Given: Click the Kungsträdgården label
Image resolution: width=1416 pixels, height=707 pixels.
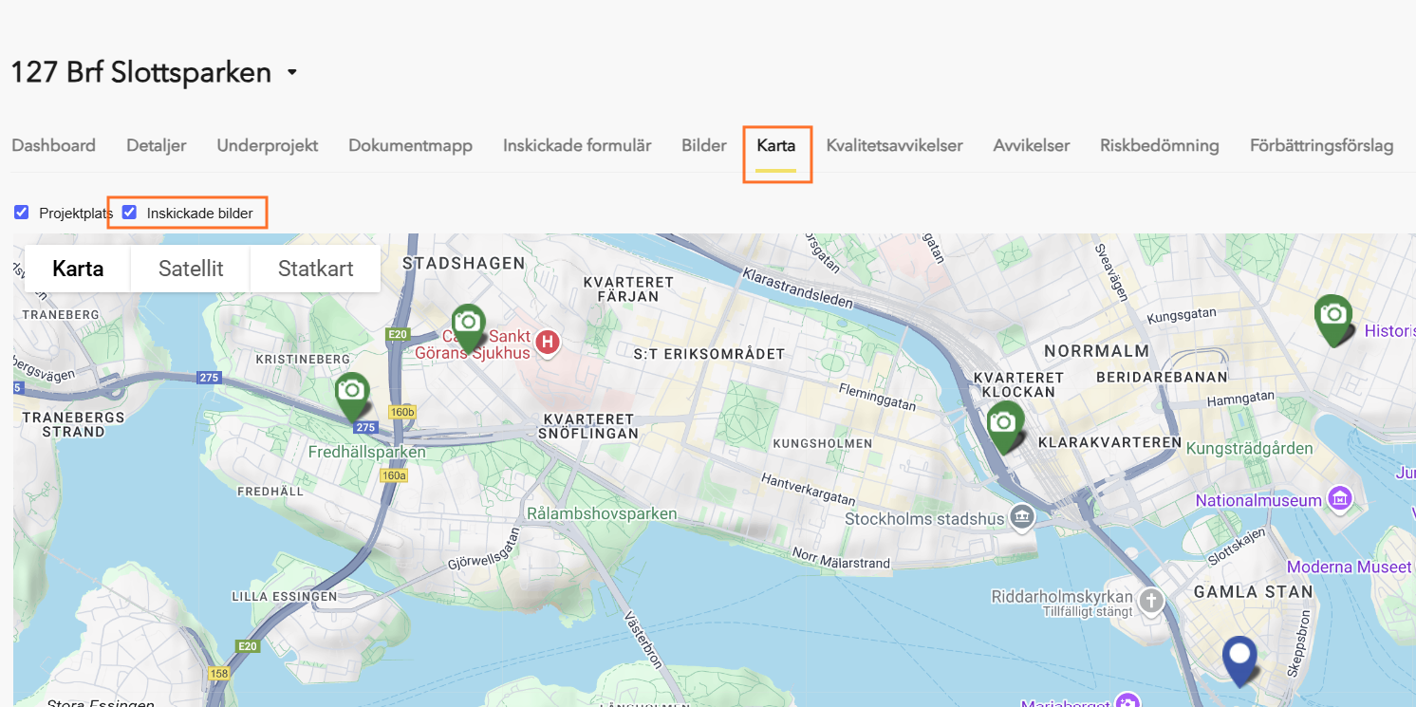Looking at the screenshot, I should point(1250,448).
